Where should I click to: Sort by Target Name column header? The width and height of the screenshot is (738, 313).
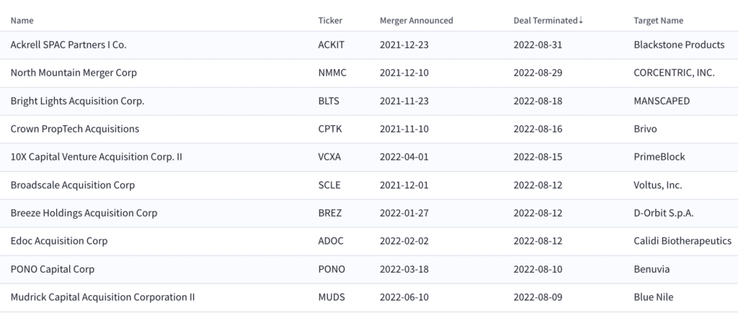pyautogui.click(x=659, y=21)
